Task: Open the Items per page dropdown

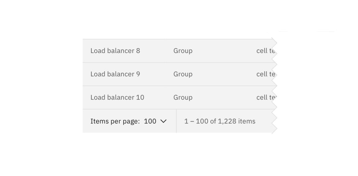Action: click(155, 121)
